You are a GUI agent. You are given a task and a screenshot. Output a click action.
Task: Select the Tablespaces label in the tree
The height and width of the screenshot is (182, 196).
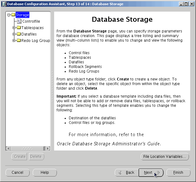32,28
